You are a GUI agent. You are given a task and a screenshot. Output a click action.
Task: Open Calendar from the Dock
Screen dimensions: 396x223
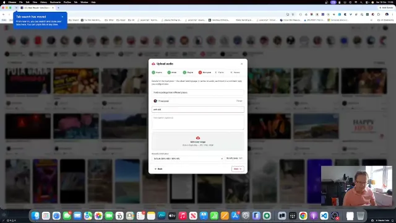tap(119, 216)
